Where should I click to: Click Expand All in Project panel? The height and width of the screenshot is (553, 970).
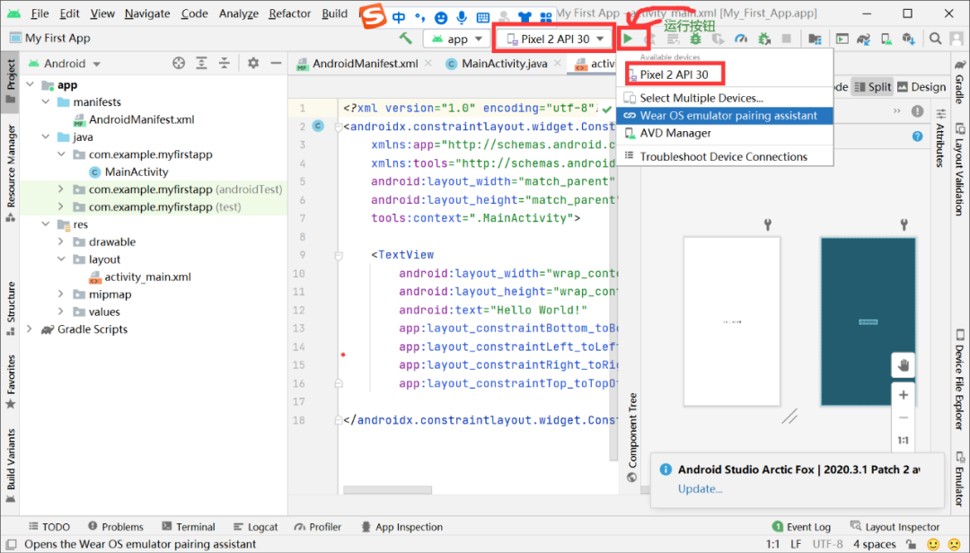[x=202, y=63]
